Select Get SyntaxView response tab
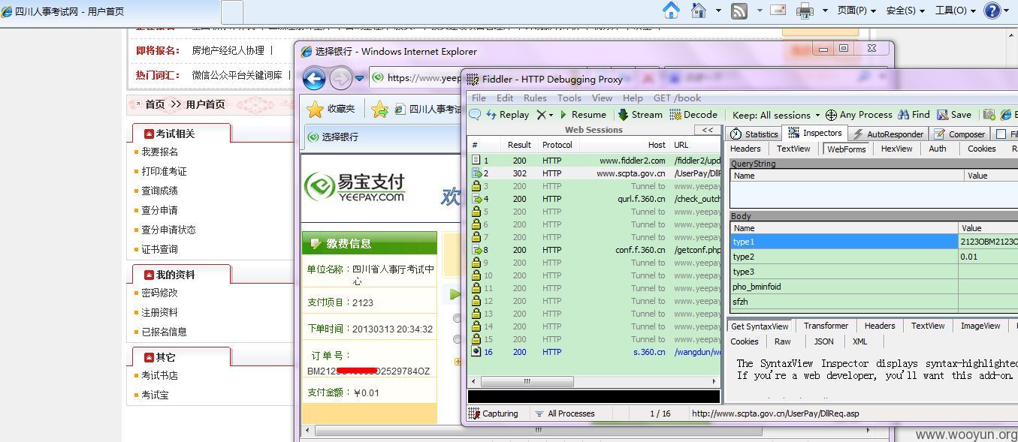The height and width of the screenshot is (442, 1018). 760,326
